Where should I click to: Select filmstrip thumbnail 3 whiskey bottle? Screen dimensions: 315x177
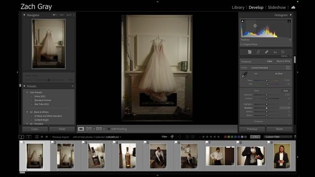point(96,156)
